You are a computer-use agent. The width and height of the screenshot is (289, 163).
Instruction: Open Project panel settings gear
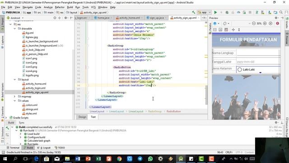(65, 18)
